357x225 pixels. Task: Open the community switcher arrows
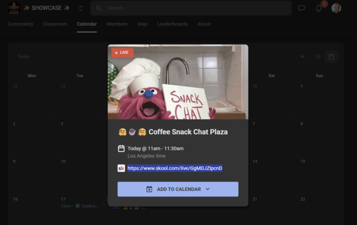80,8
